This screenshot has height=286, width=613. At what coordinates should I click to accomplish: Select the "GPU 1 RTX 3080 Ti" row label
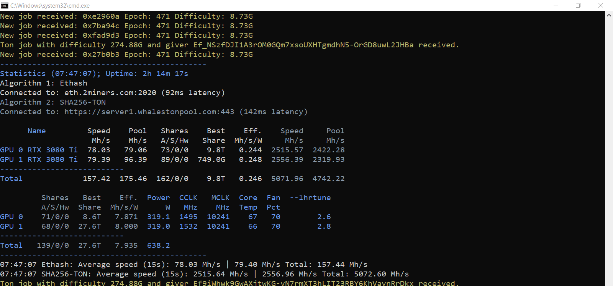tap(39, 160)
